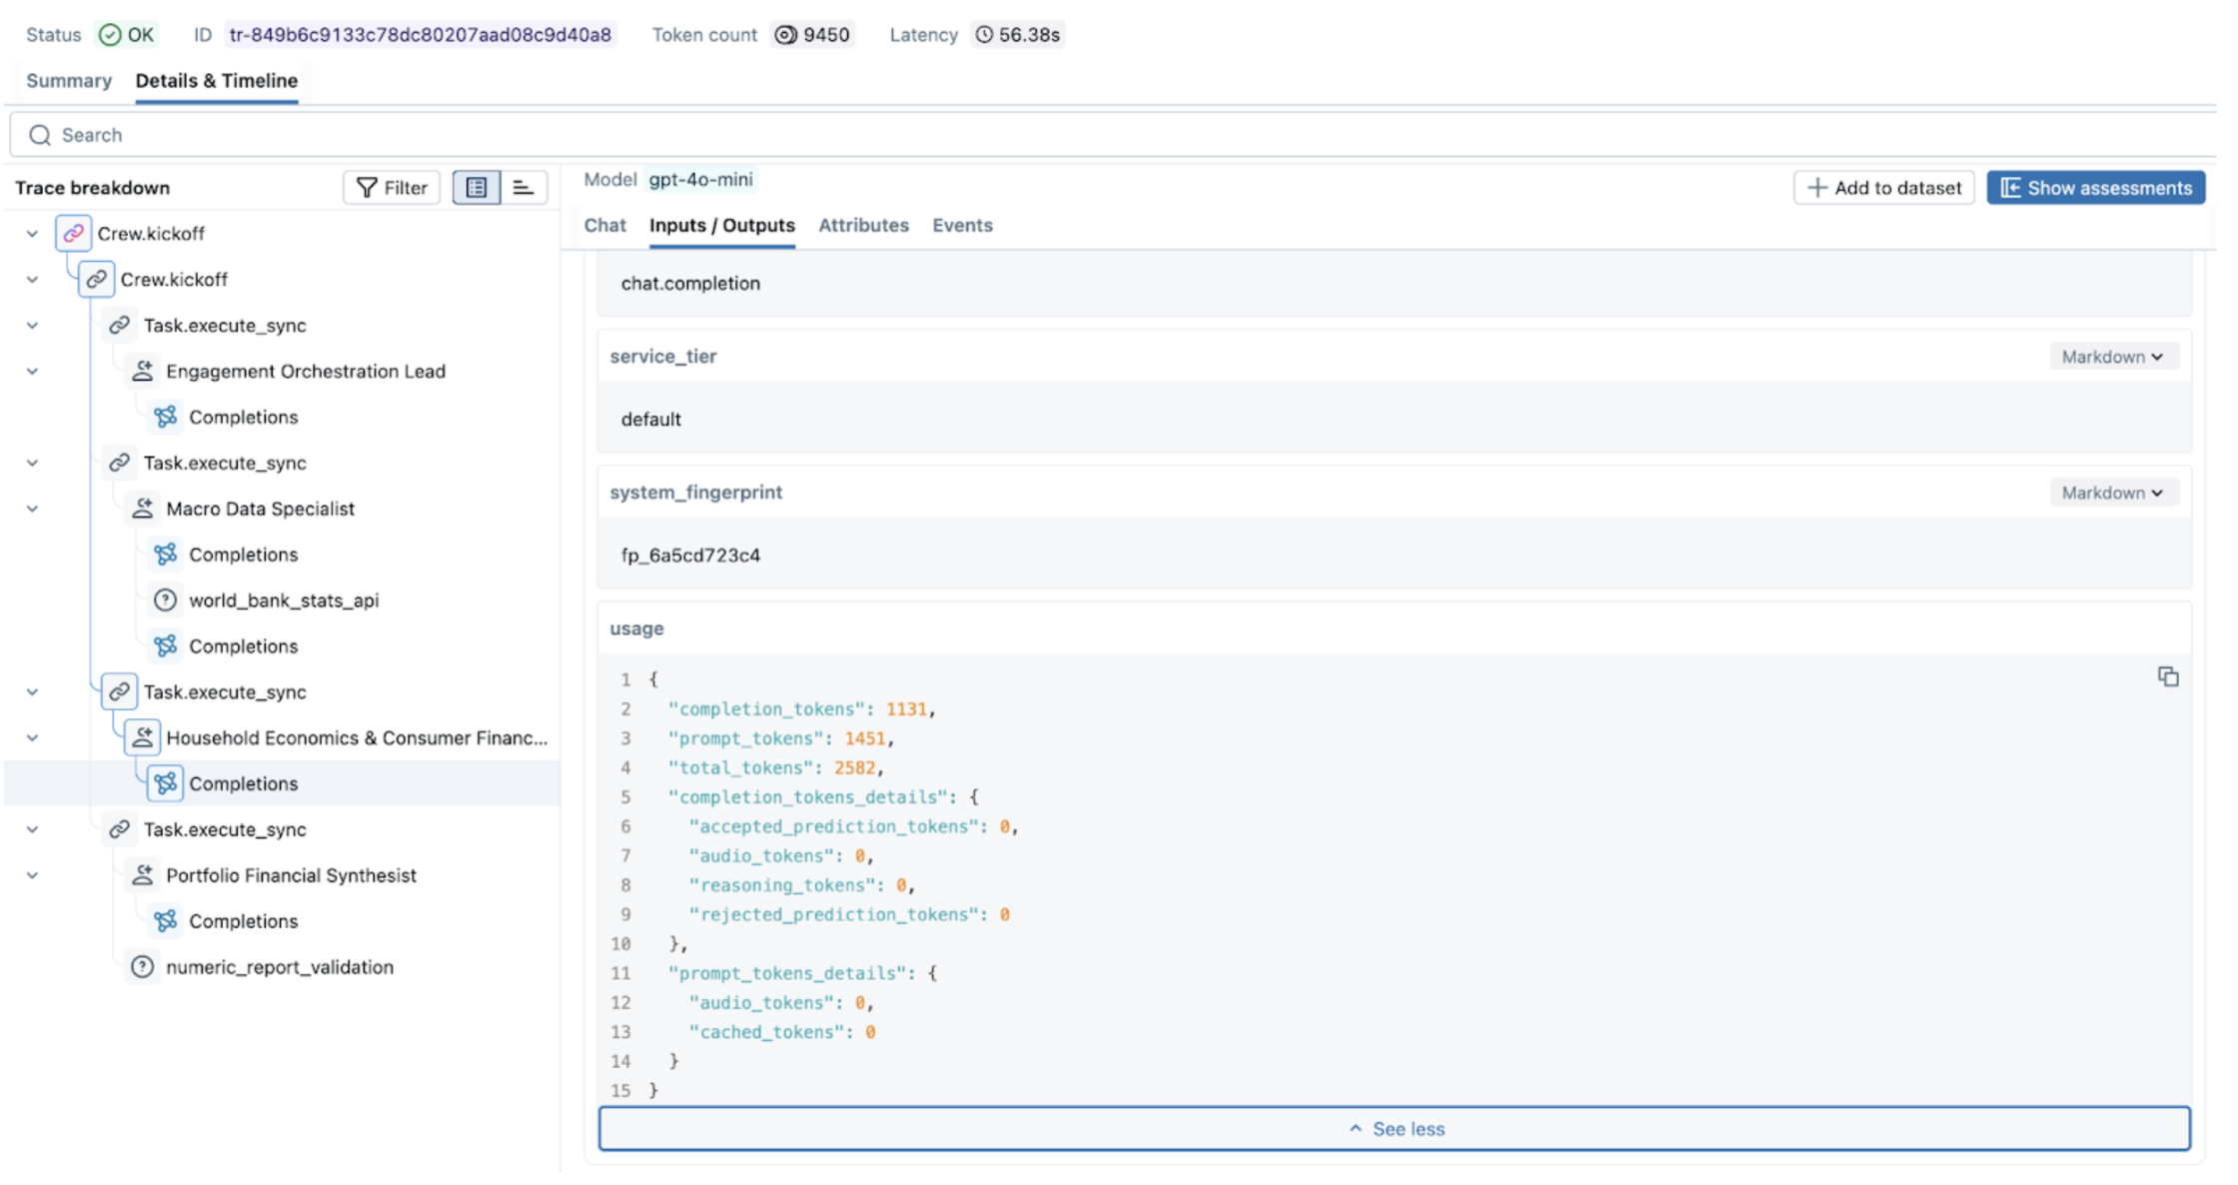Select Completions directly under Macro Data Specialist

[x=283, y=555]
